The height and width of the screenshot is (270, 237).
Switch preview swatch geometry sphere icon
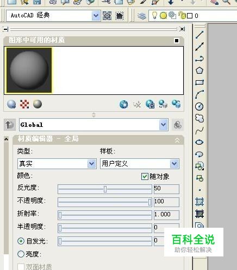pos(11,104)
